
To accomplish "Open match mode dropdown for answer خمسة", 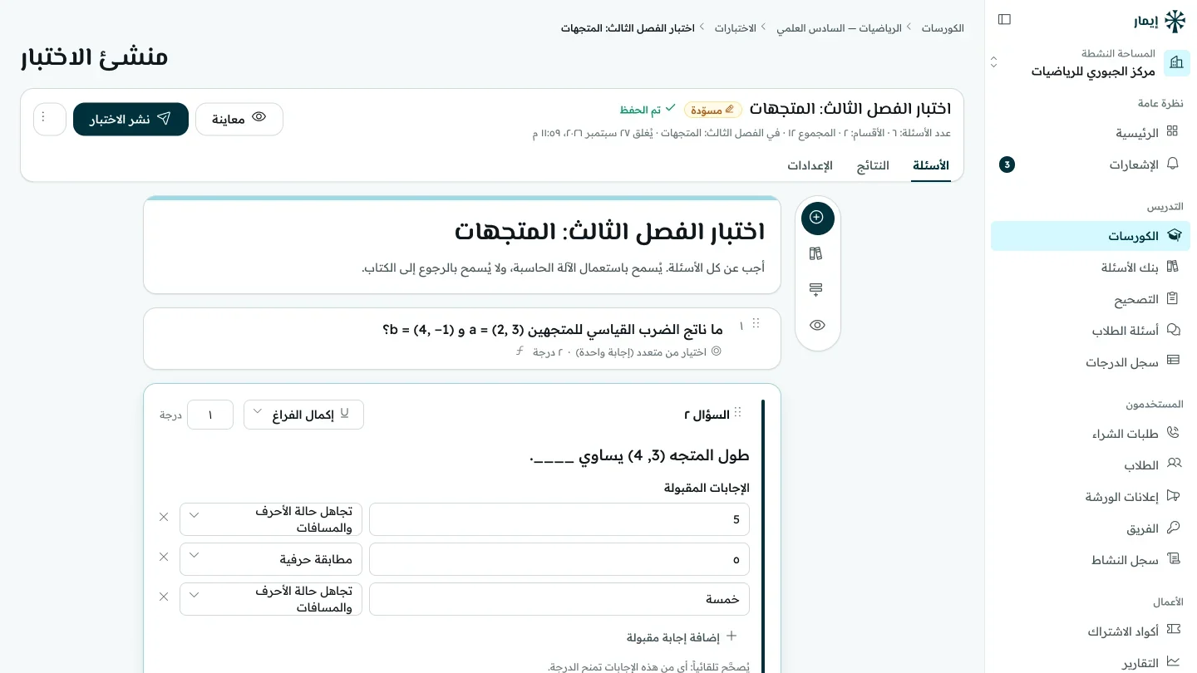I will pos(271,599).
